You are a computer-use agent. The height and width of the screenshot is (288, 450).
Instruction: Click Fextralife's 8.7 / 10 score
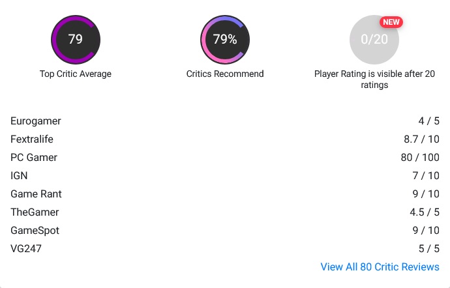pos(421,139)
